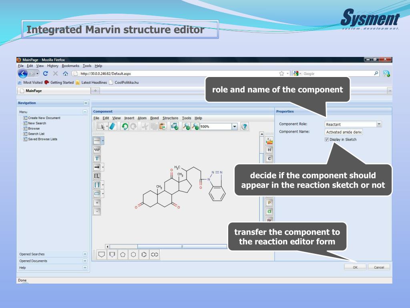Reload the page in Firefox
Image resolution: width=410 pixels, height=308 pixels.
46,74
